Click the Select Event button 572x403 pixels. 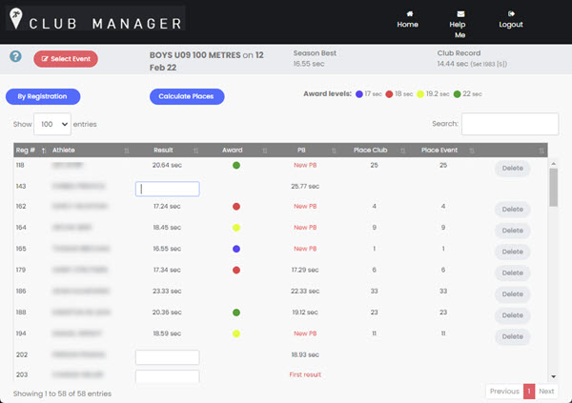(x=66, y=59)
